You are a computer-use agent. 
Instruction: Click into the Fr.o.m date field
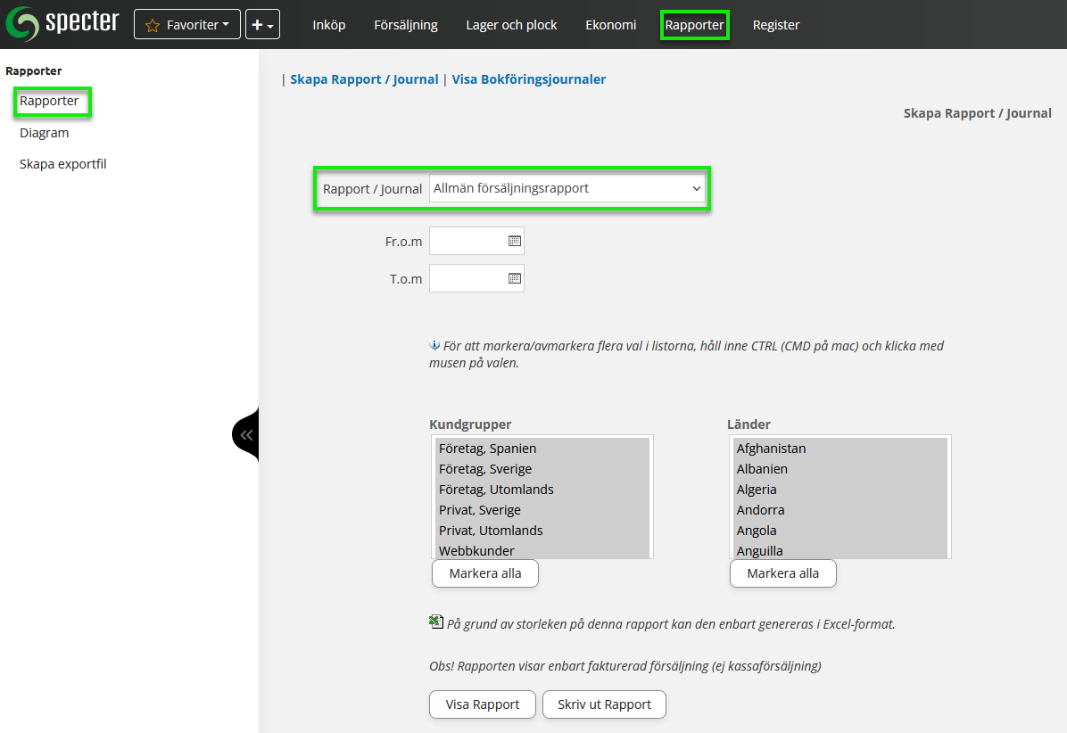click(x=467, y=241)
